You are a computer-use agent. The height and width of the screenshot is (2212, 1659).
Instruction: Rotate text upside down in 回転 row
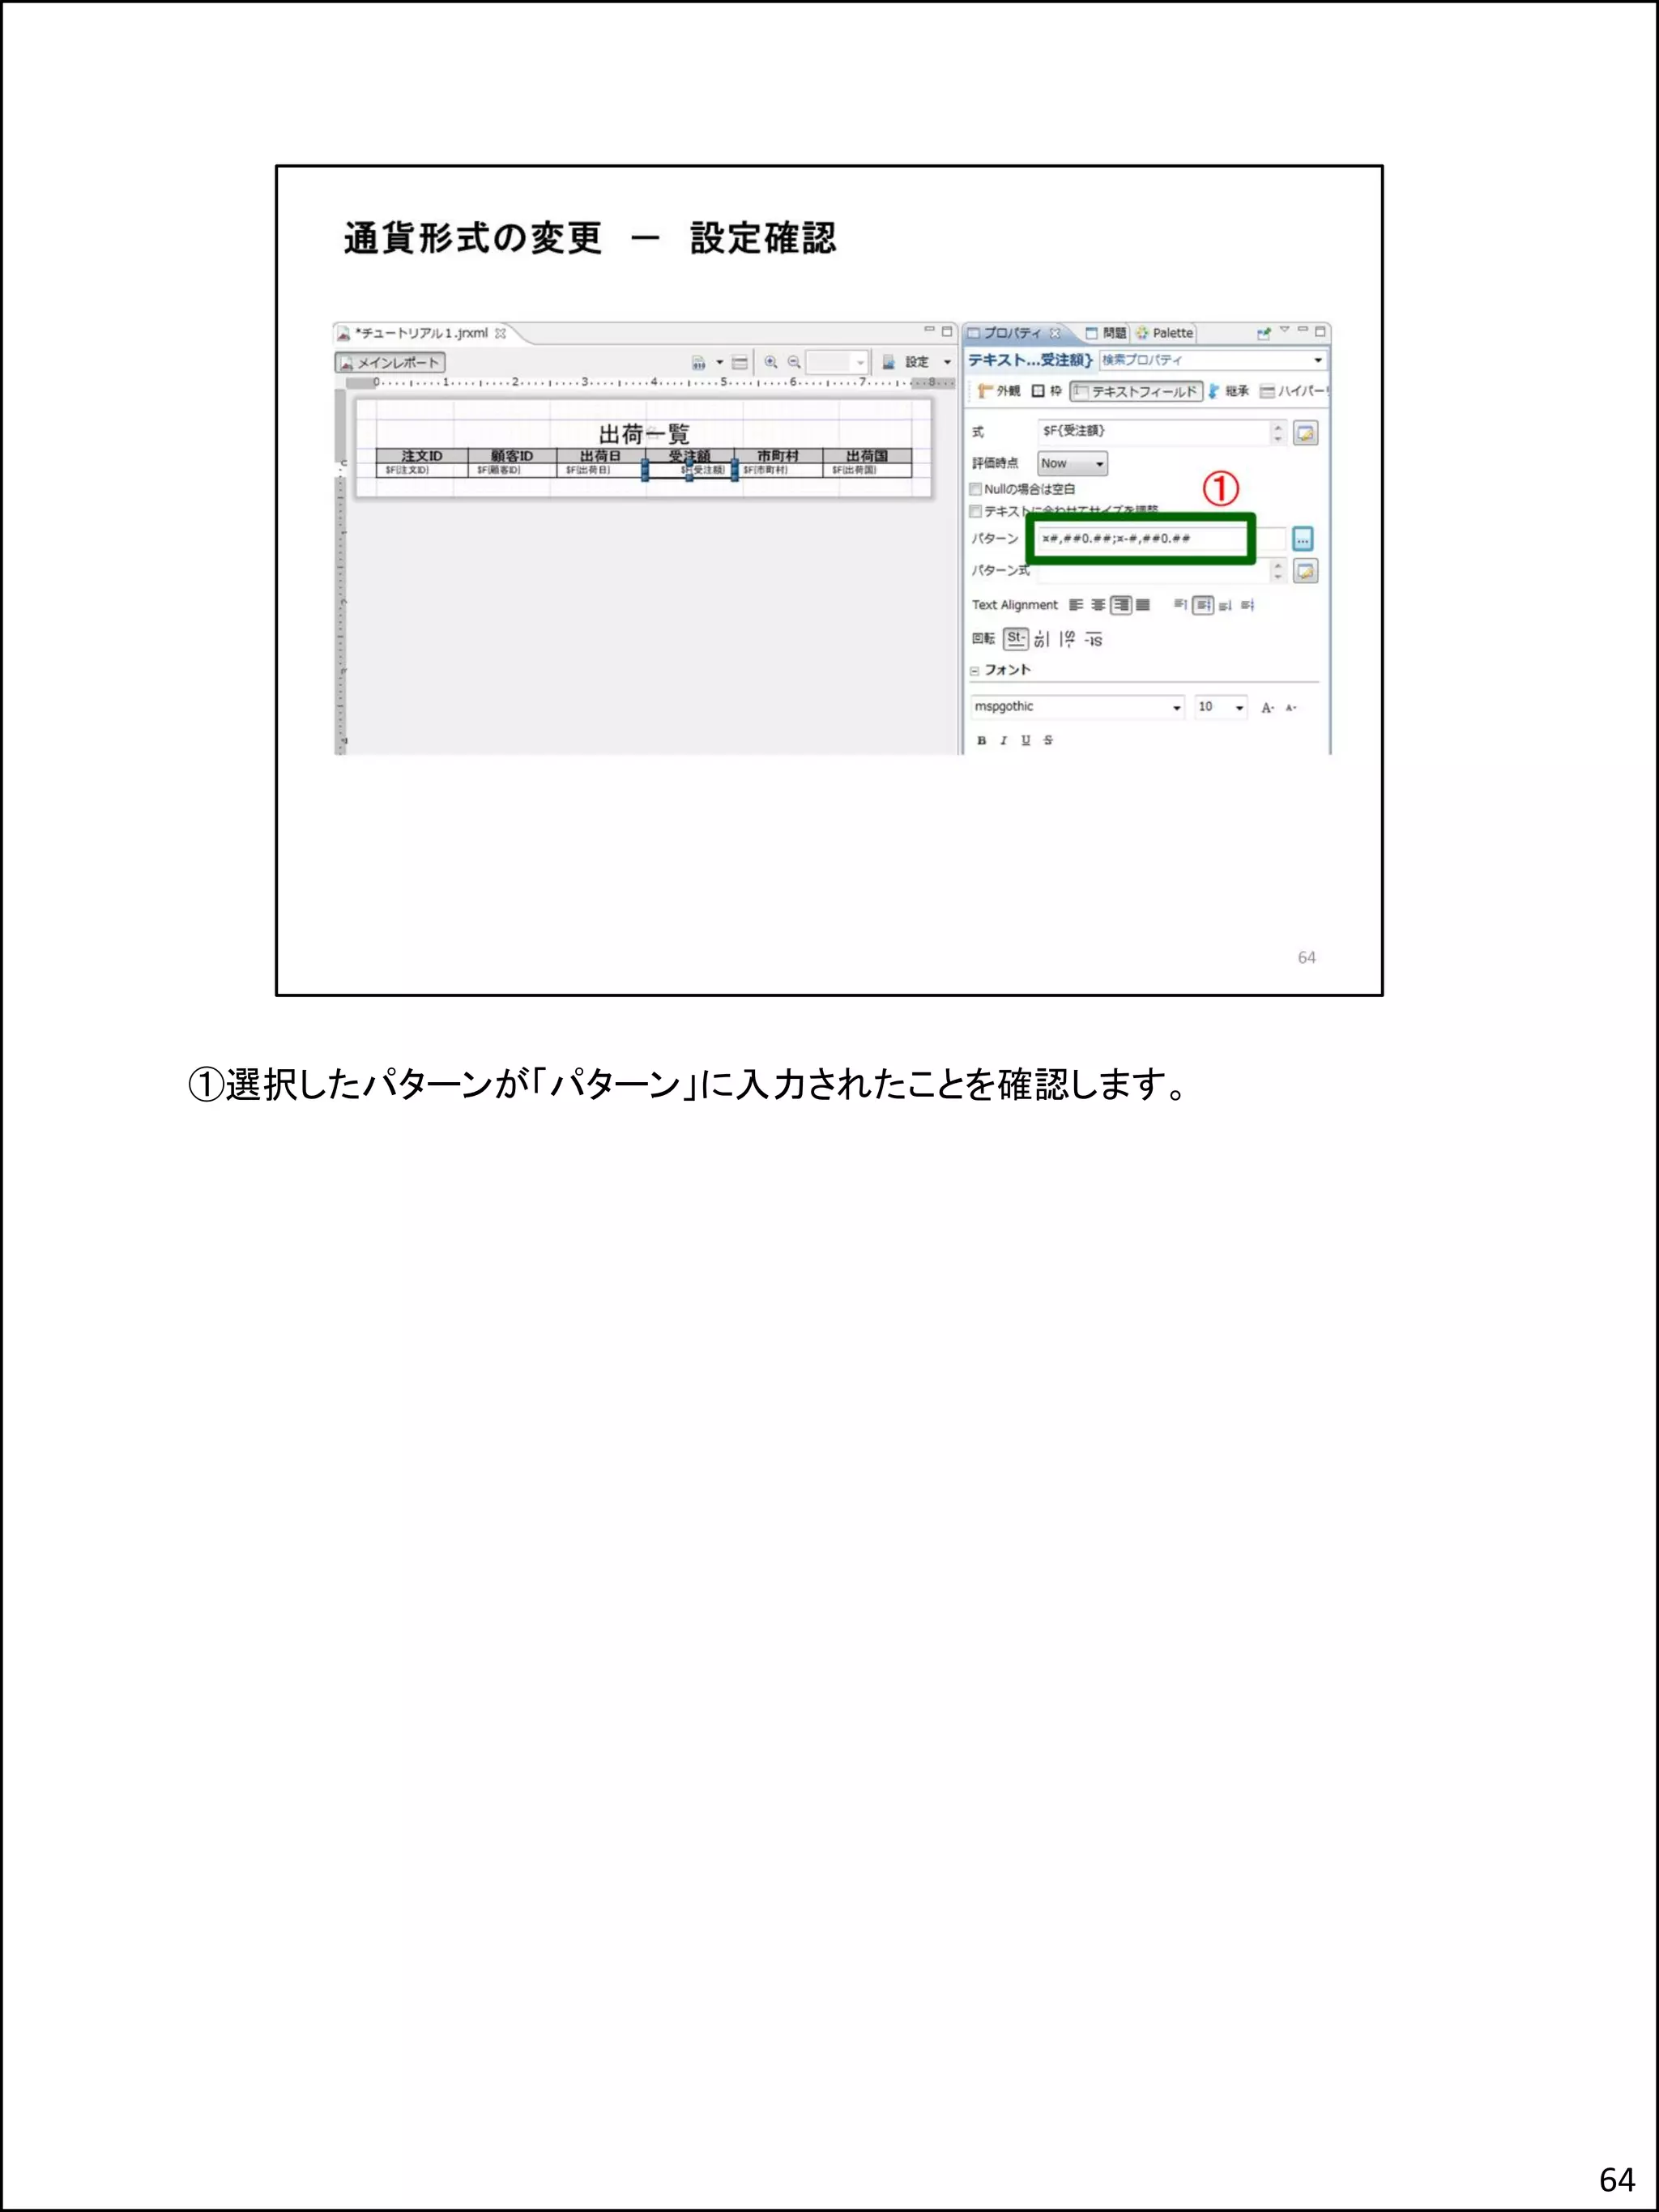[1093, 640]
